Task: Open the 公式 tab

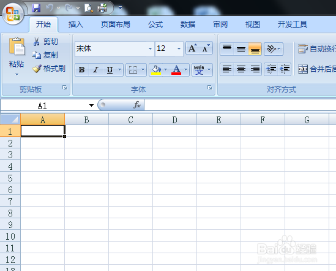Action: tap(155, 25)
